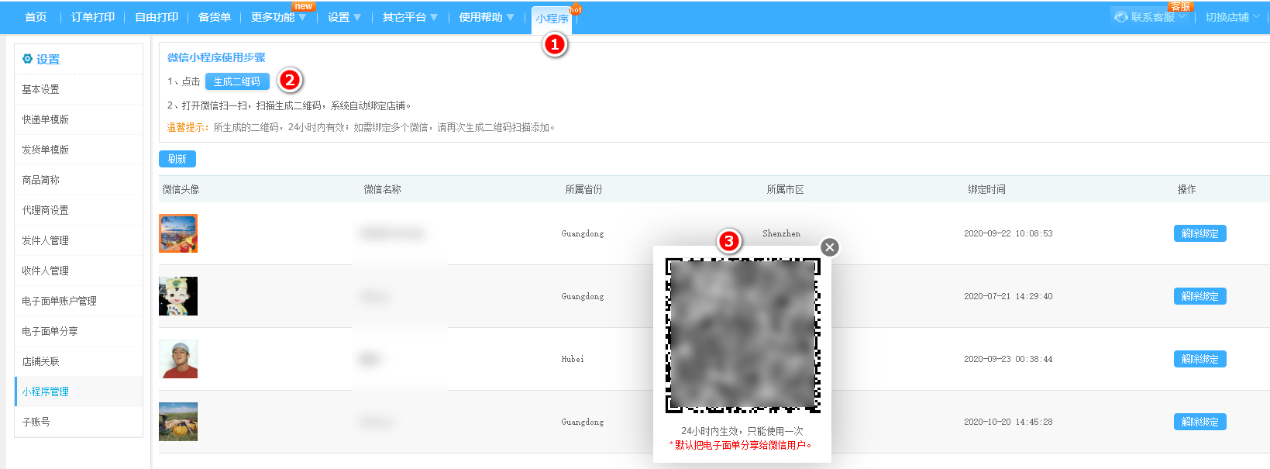Image resolution: width=1270 pixels, height=469 pixels.
Task: Select 小程序管理 in the sidebar
Action: [x=78, y=391]
